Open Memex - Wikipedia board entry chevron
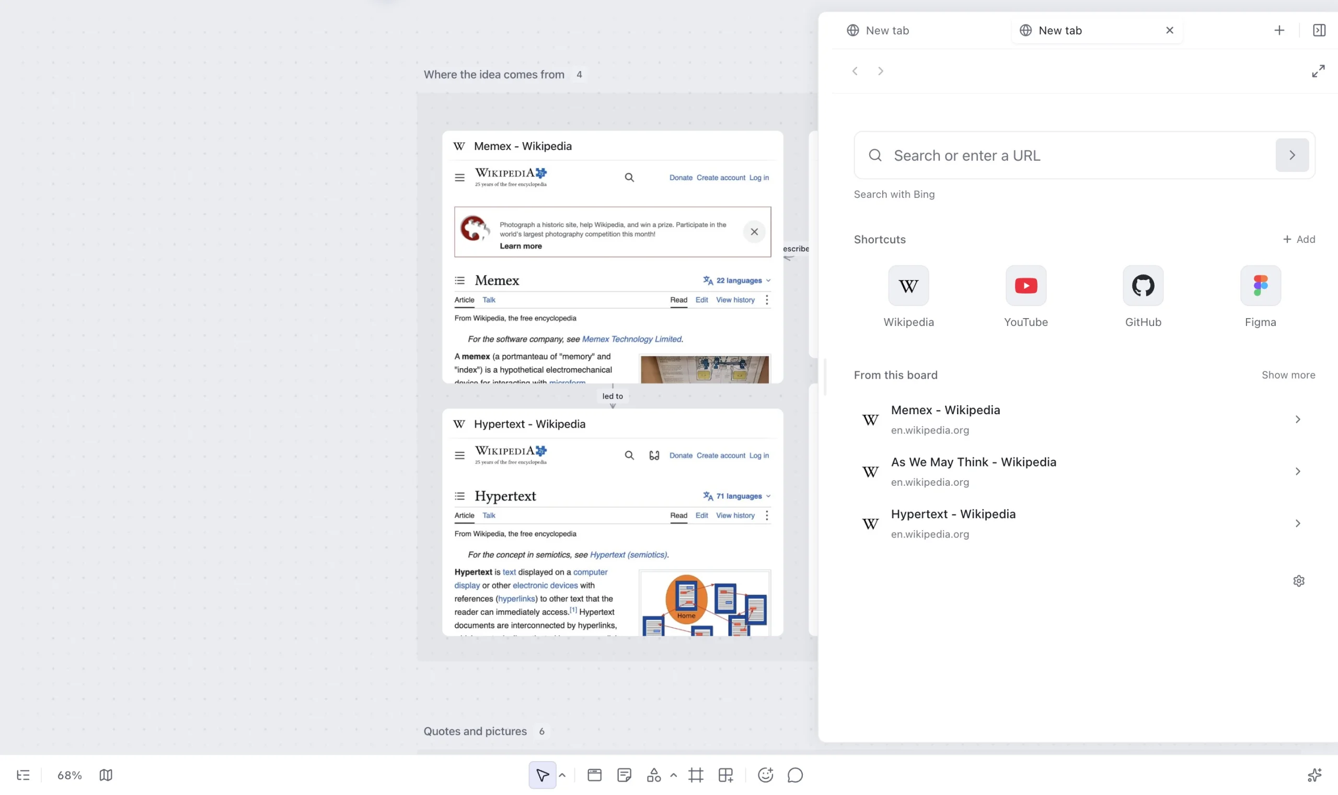The image size is (1338, 795). [x=1297, y=419]
